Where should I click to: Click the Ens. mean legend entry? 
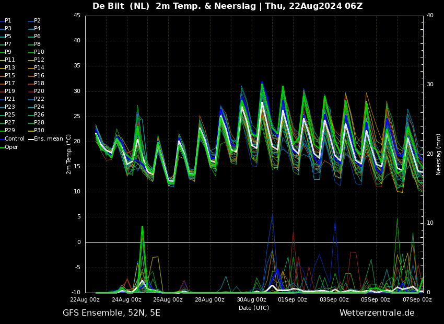coord(48,139)
